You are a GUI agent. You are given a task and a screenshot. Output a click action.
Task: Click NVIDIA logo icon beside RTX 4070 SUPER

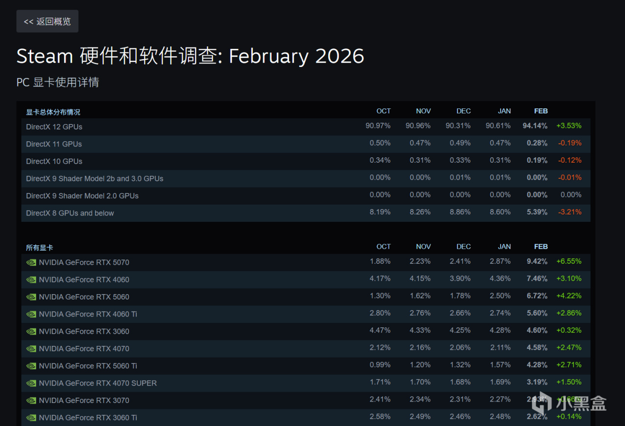pyautogui.click(x=31, y=383)
